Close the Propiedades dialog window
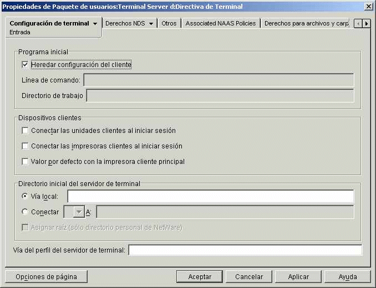The image size is (376, 288). (368, 7)
